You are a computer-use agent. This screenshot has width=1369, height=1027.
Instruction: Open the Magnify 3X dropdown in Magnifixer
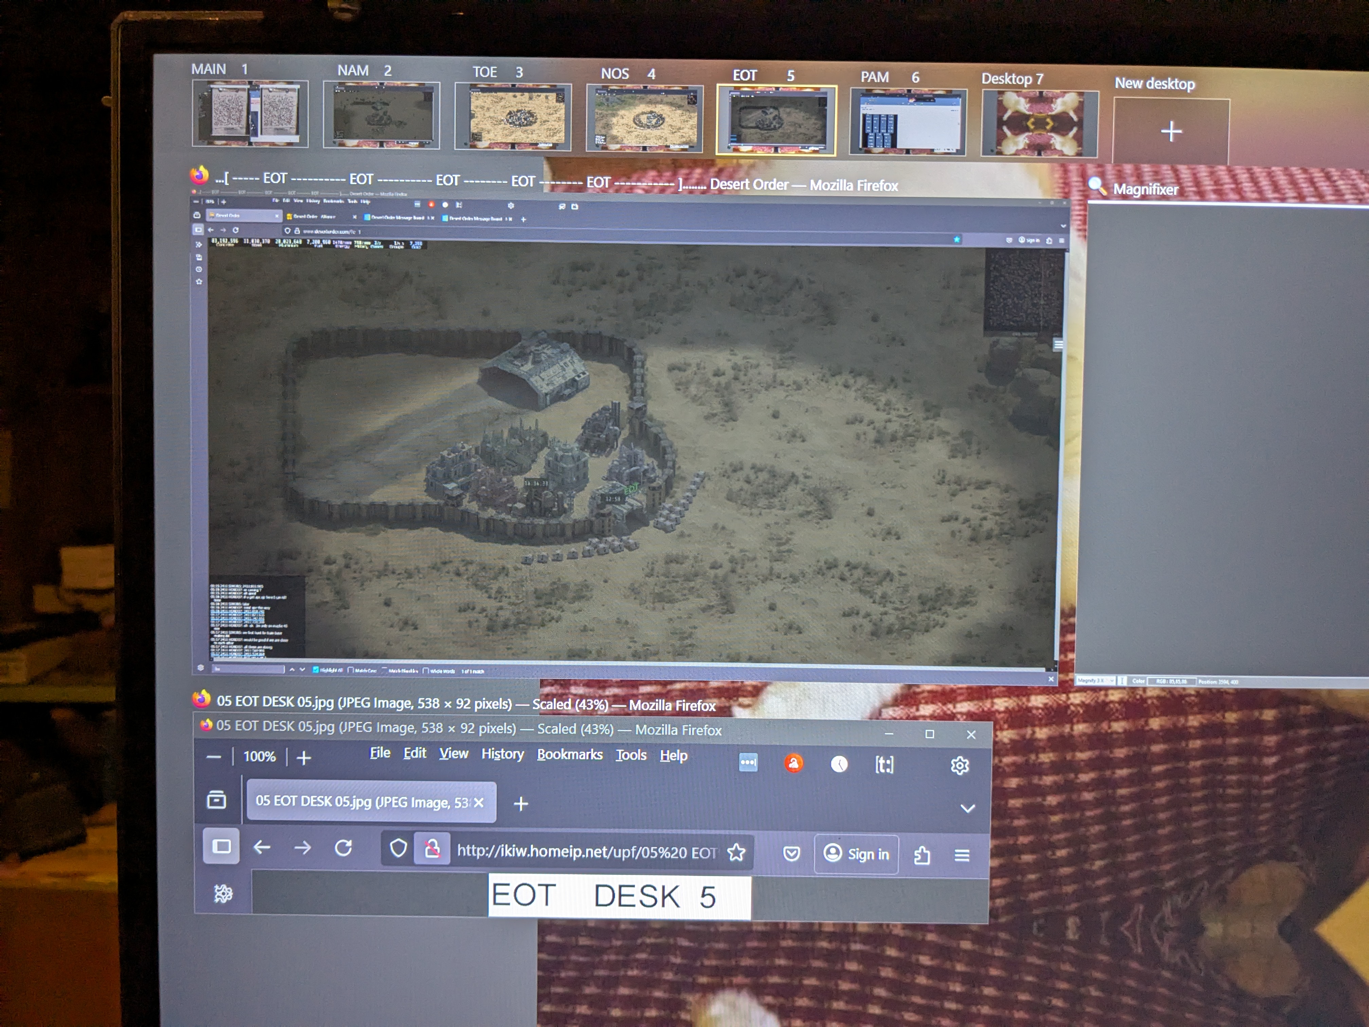(x=1095, y=680)
